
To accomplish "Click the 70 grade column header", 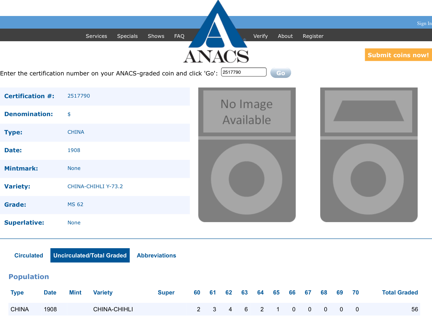I will click(x=355, y=293).
